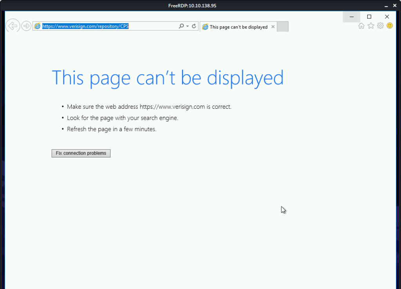Image resolution: width=401 pixels, height=289 pixels.
Task: Open Favorites with the star icon
Action: click(x=371, y=26)
